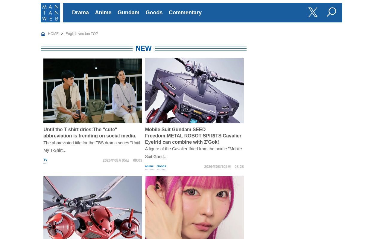Open the Goods menu item

[x=154, y=13]
